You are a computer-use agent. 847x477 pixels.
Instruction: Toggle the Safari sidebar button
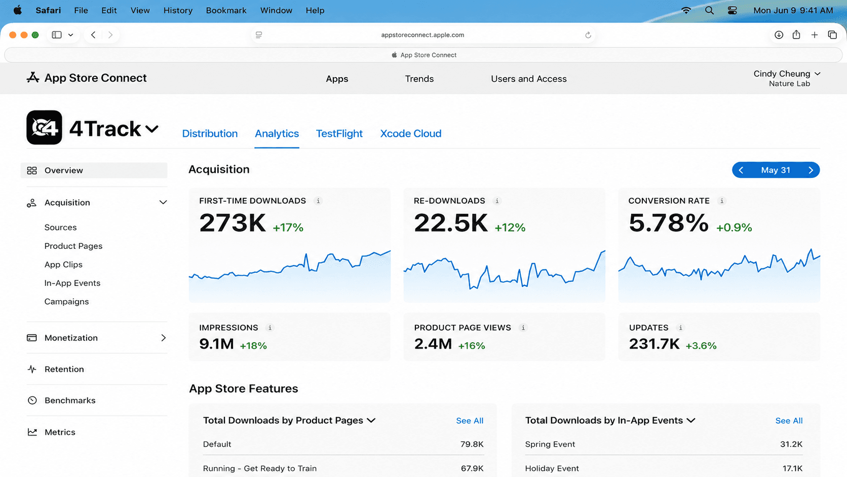pyautogui.click(x=57, y=35)
